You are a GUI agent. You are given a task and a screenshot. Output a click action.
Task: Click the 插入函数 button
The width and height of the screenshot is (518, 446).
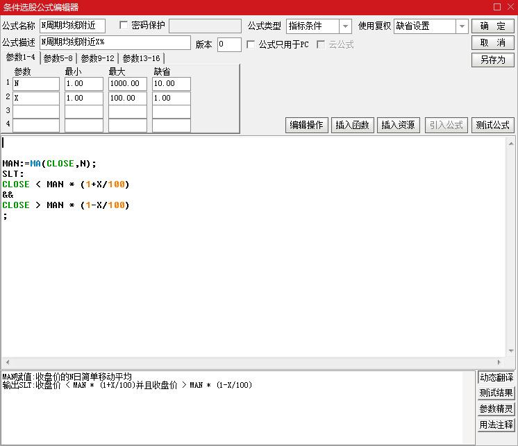[352, 125]
